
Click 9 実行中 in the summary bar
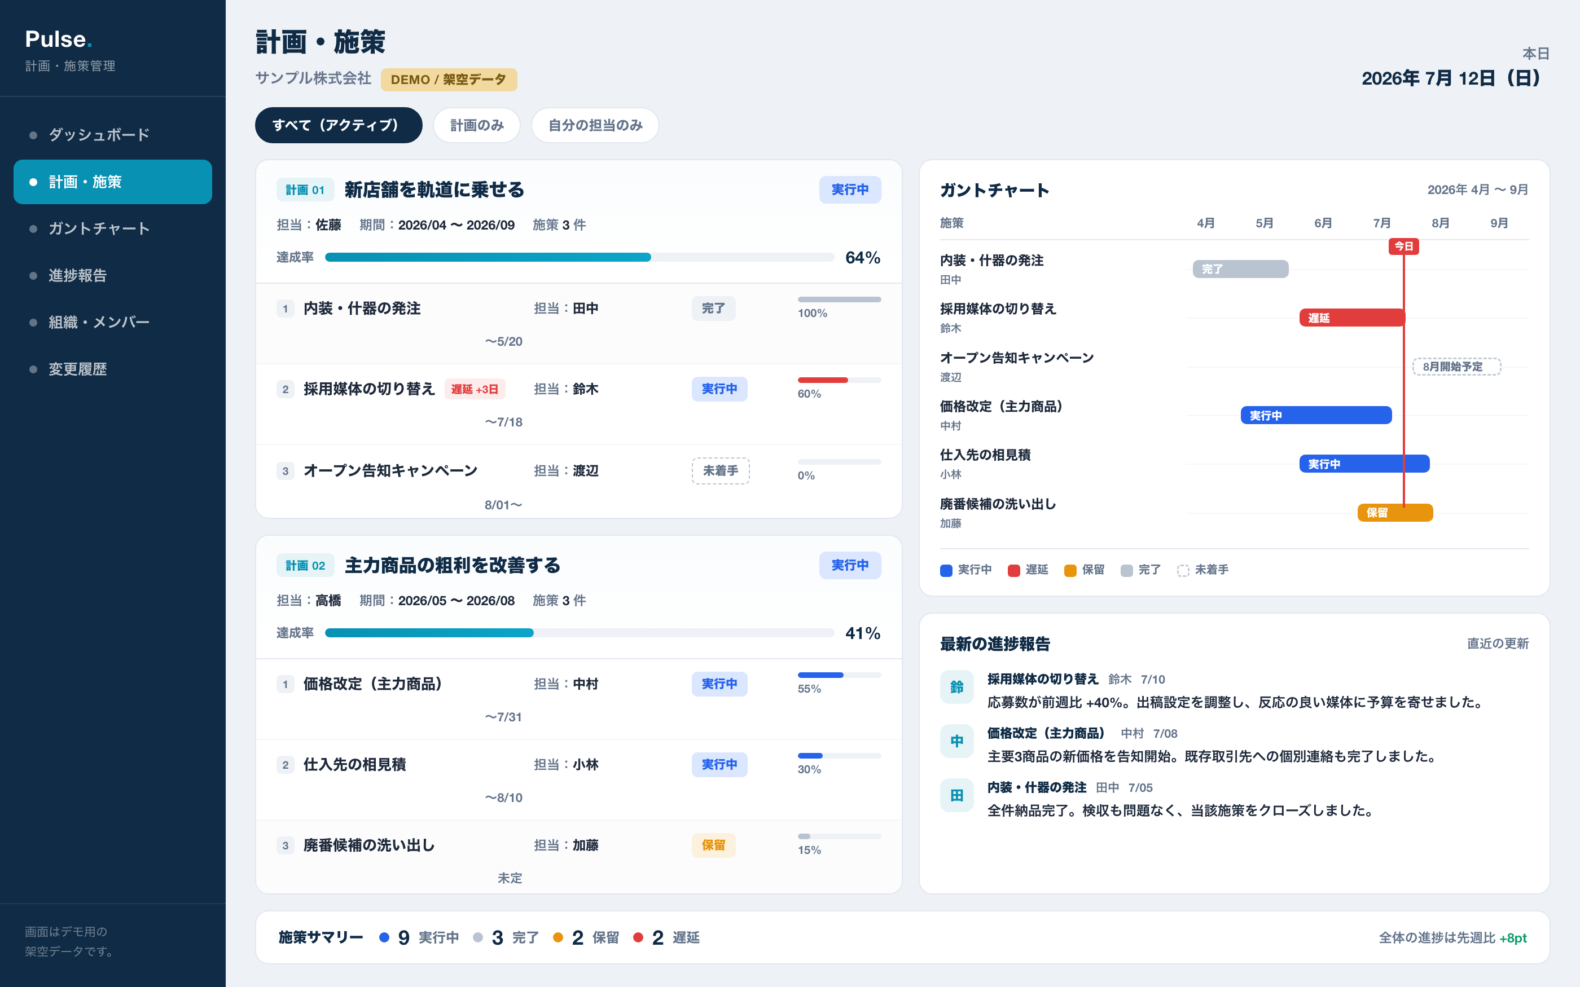(419, 938)
